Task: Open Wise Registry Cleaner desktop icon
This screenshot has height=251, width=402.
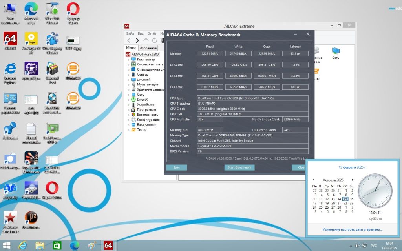Action: (52, 43)
